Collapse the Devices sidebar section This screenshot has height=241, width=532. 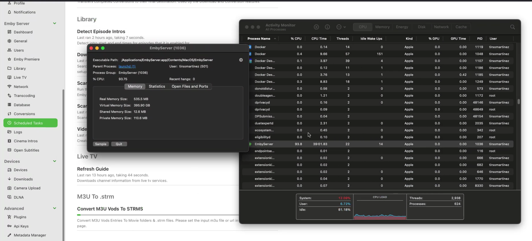pyautogui.click(x=54, y=161)
